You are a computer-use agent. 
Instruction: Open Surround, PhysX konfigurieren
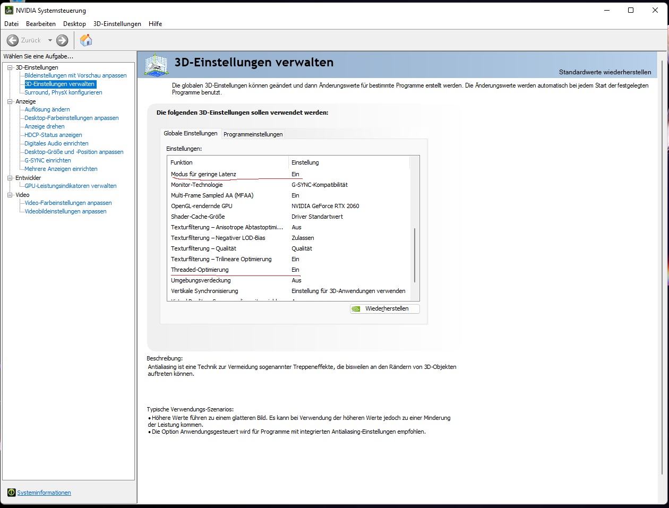tap(63, 92)
